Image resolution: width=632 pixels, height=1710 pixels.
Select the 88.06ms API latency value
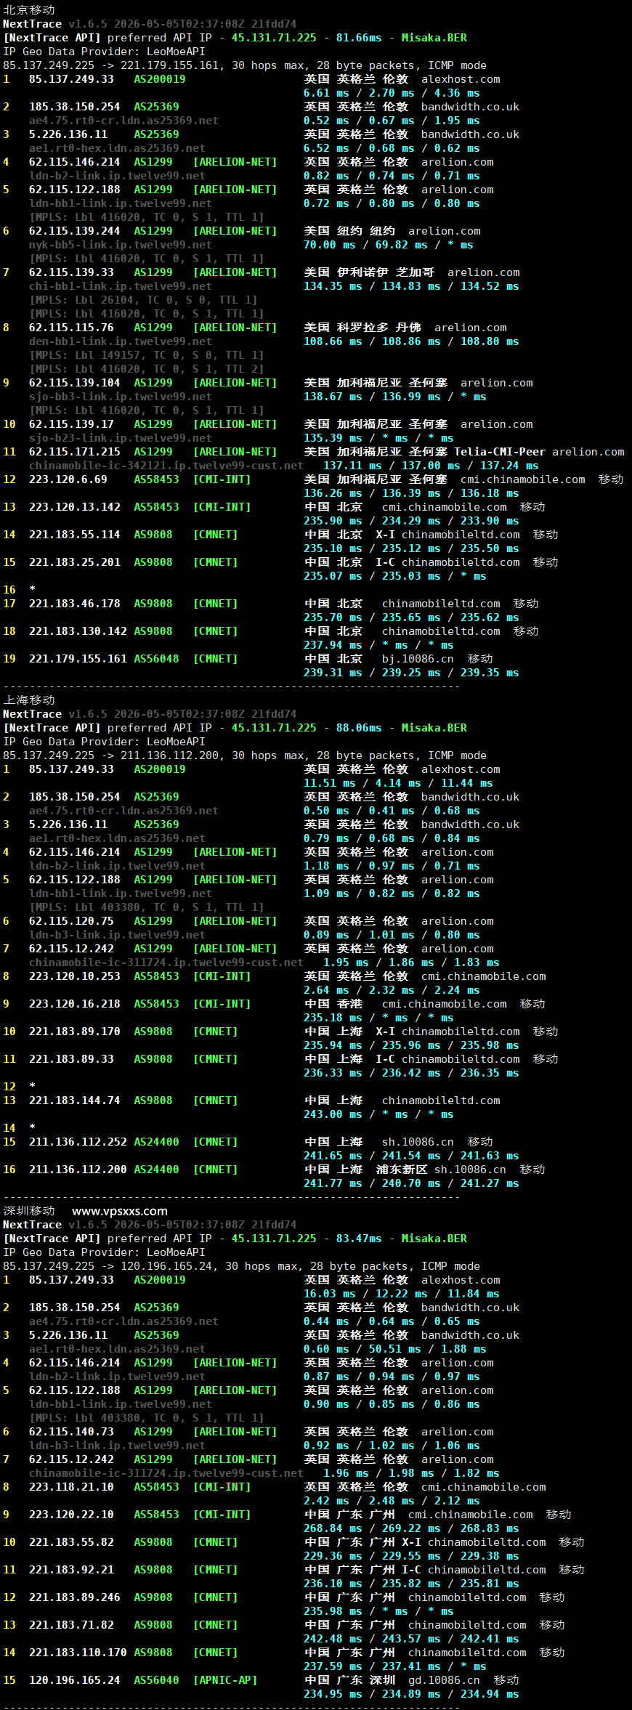[359, 728]
